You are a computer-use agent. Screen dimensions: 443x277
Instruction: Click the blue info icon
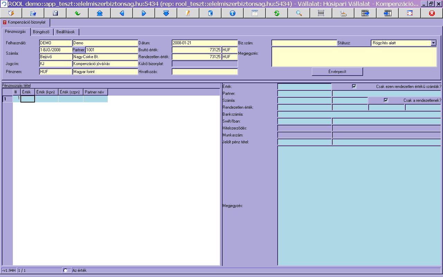pyautogui.click(x=233, y=13)
